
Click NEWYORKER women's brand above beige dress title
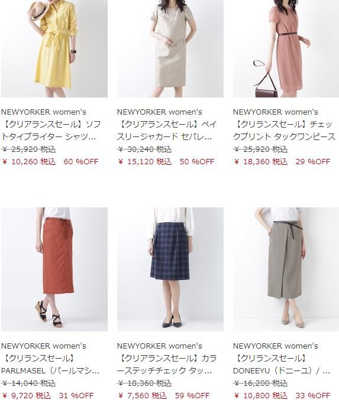click(160, 112)
